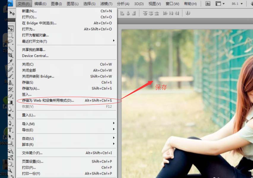Choose 新建(N)... from File menu
This screenshot has width=253, height=178.
[x=67, y=11]
